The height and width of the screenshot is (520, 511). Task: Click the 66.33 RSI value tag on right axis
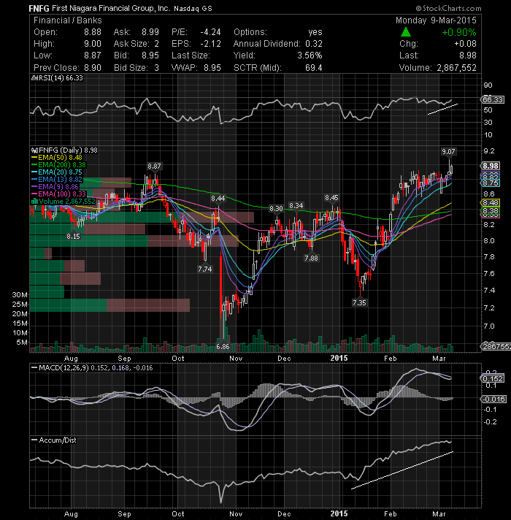[x=493, y=99]
